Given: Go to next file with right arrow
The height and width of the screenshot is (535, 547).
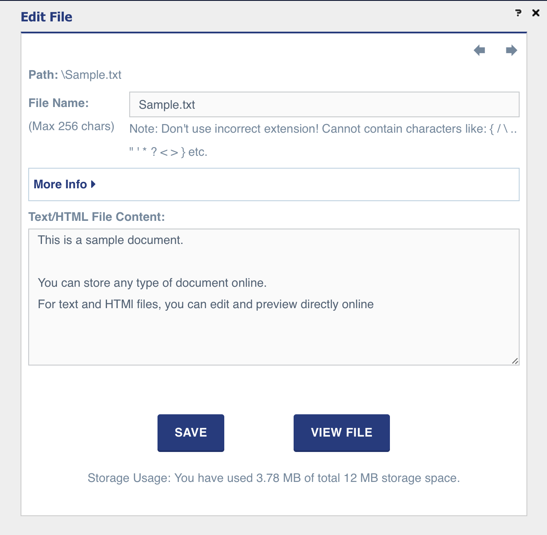Looking at the screenshot, I should 511,51.
